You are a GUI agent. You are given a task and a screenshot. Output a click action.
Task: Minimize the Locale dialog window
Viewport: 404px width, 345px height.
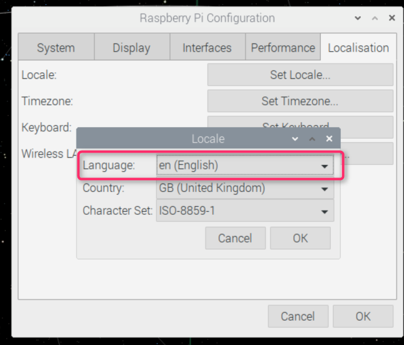[x=295, y=139]
